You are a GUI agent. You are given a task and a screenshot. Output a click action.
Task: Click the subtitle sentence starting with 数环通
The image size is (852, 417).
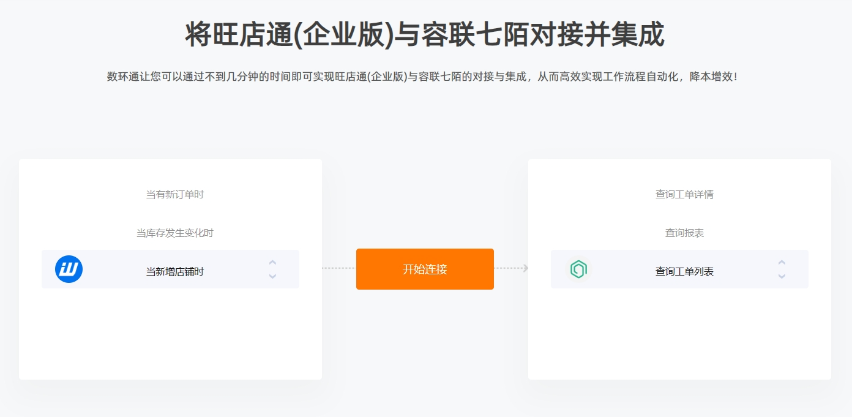(x=422, y=77)
